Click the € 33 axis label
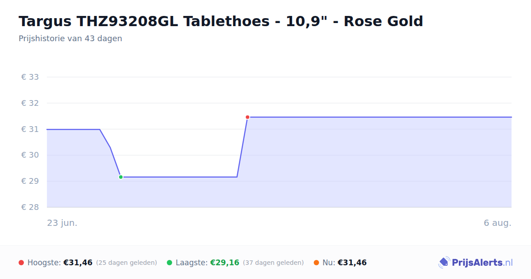Screen dimensions: 531x279 [x=30, y=77]
